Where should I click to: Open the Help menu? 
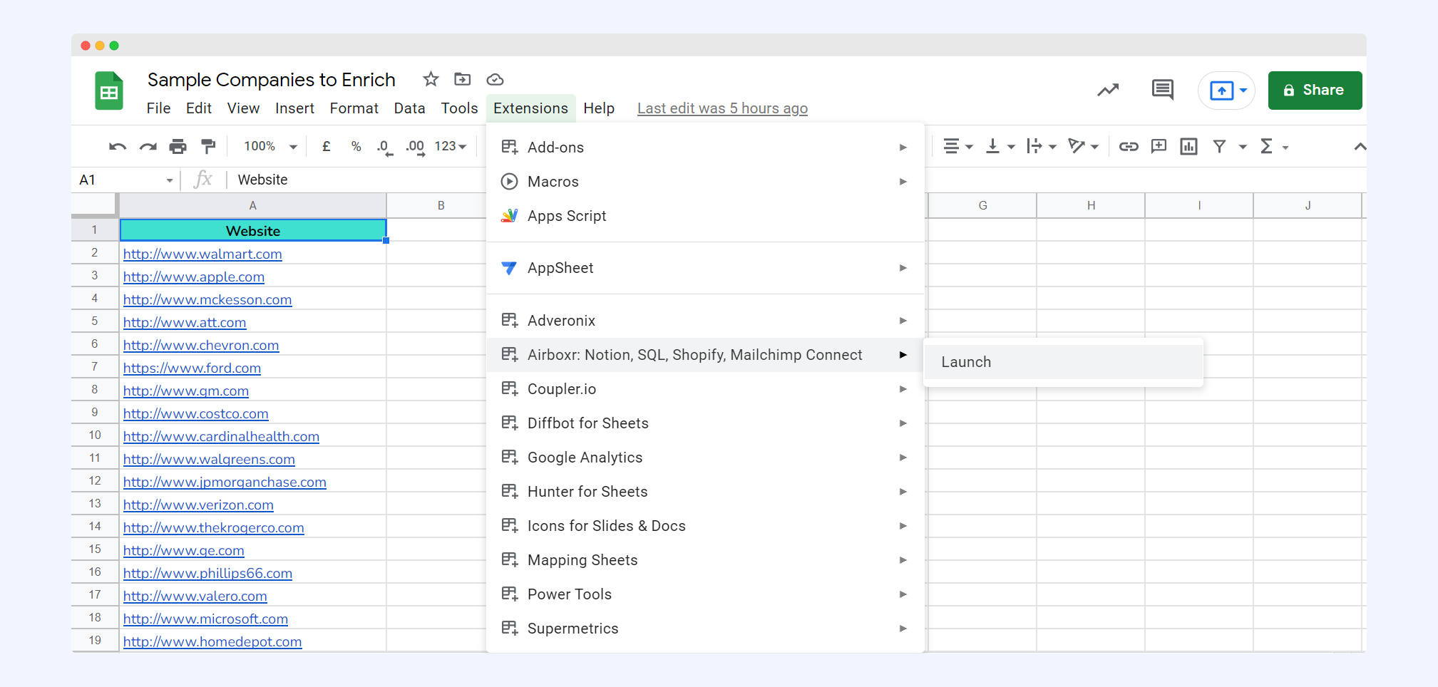pyautogui.click(x=599, y=108)
